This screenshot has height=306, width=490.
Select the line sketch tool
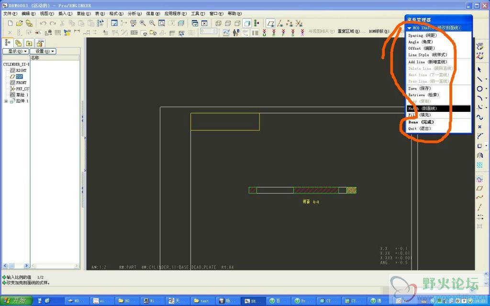pyautogui.click(x=479, y=79)
